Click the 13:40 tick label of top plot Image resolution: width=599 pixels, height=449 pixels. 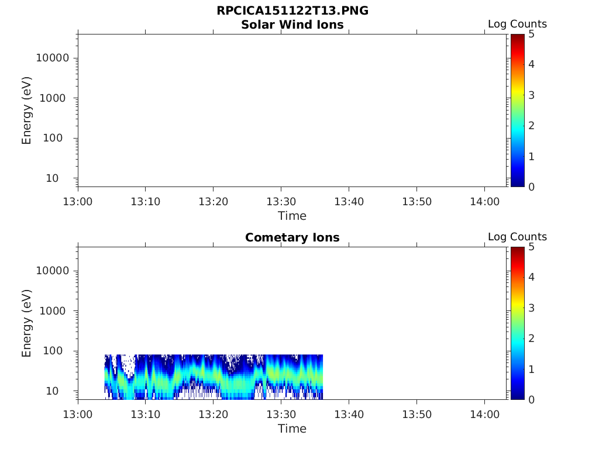tap(349, 202)
